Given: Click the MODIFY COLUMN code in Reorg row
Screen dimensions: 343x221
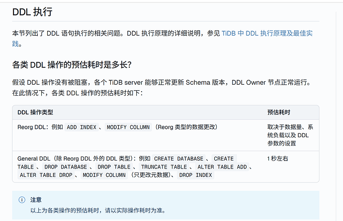Looking at the screenshot, I should pyautogui.click(x=128, y=127).
